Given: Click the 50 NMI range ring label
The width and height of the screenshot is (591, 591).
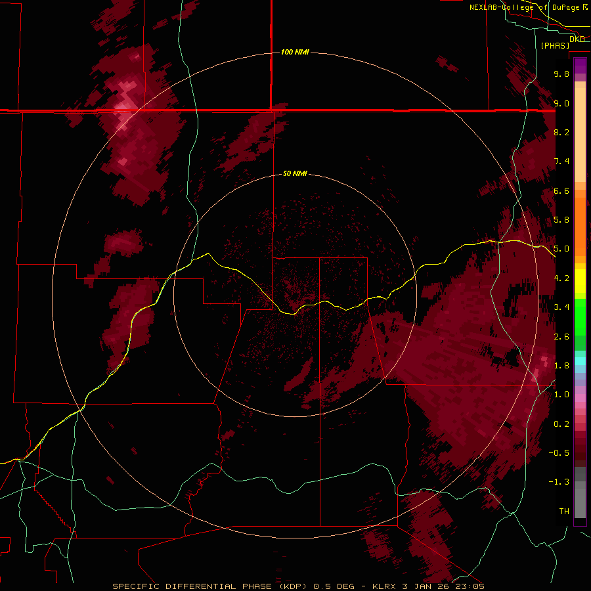Looking at the screenshot, I should tap(295, 173).
